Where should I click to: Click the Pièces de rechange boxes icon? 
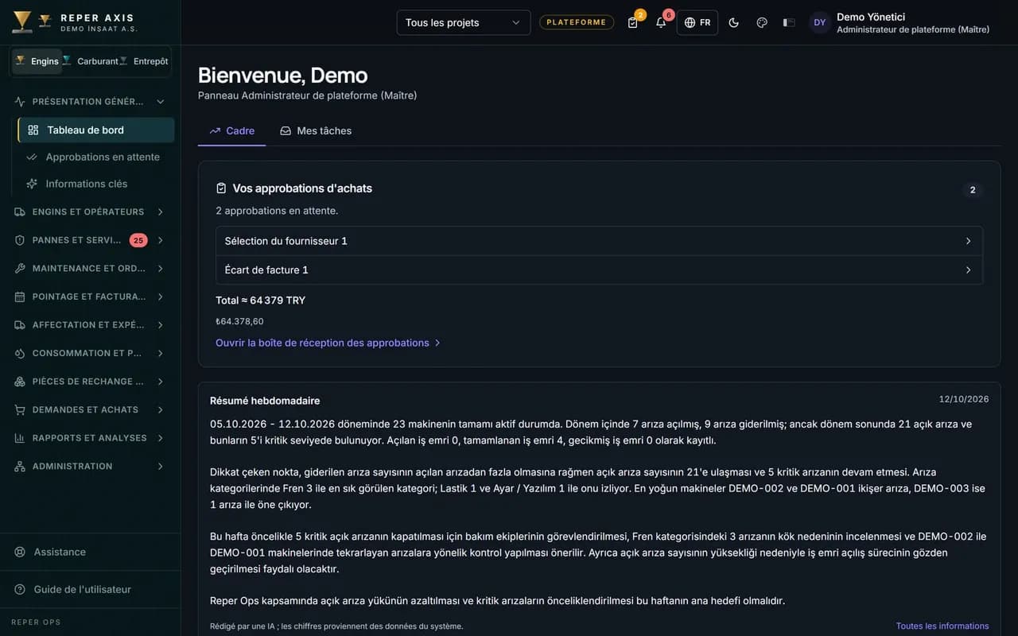pyautogui.click(x=20, y=382)
